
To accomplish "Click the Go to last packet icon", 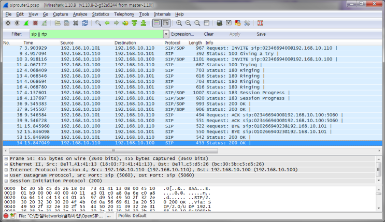I will click(143, 23).
